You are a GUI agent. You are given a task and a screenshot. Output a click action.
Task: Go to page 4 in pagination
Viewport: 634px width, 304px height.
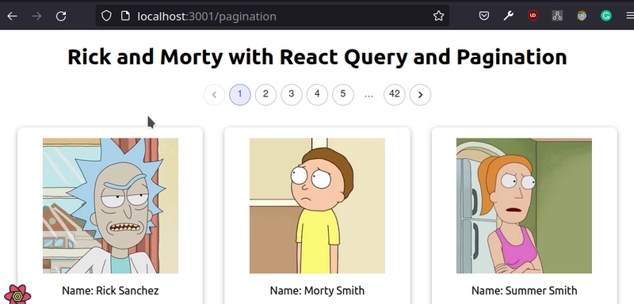click(317, 95)
